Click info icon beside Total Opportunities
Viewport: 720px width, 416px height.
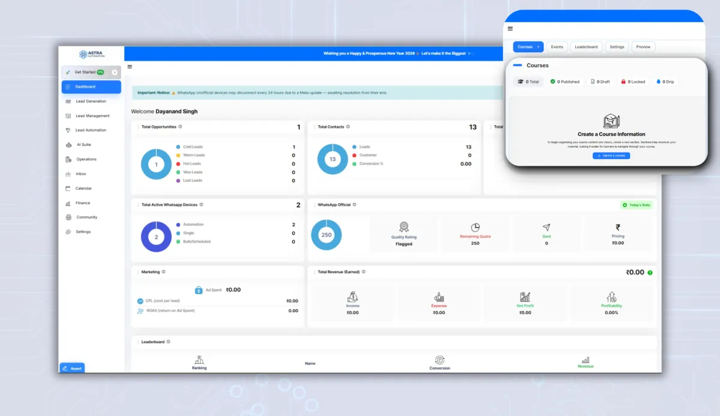pyautogui.click(x=180, y=127)
